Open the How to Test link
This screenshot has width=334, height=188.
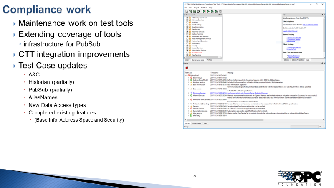pos(292,49)
